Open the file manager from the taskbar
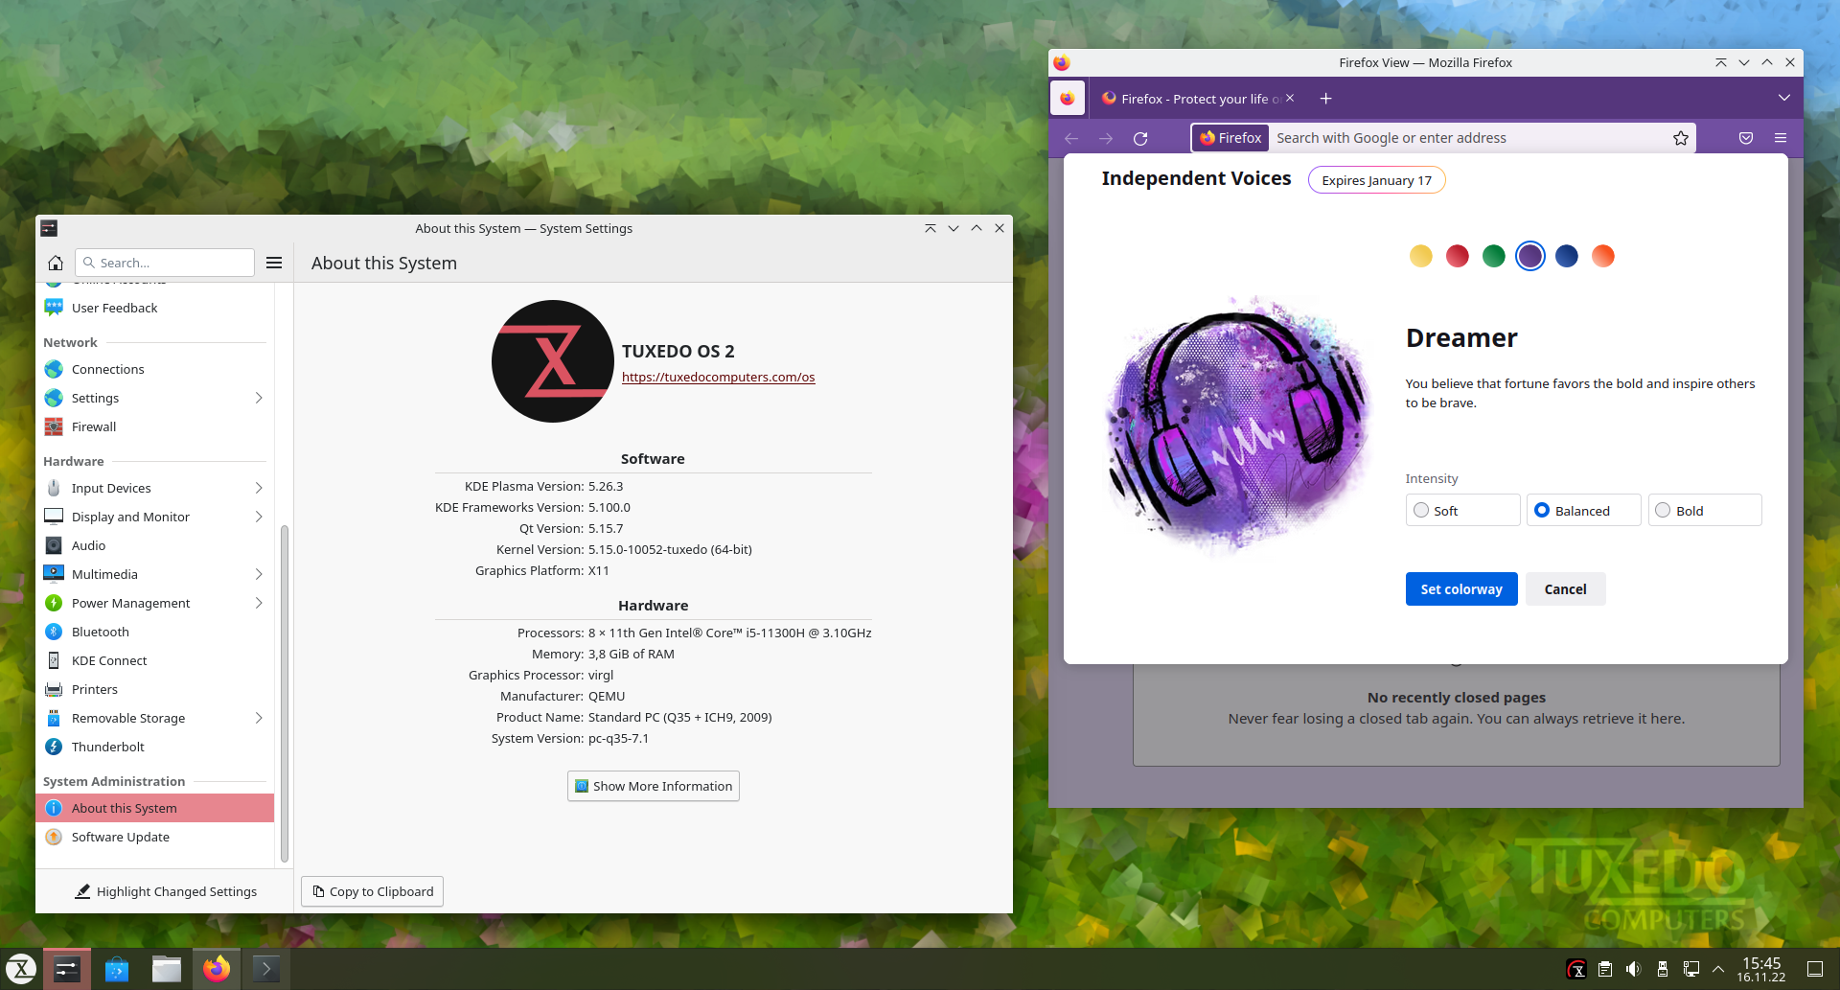This screenshot has width=1840, height=990. (167, 969)
